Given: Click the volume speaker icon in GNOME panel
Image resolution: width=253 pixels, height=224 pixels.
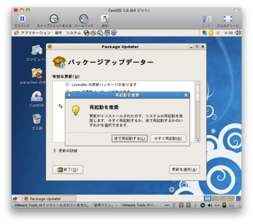Looking at the screenshot, I should tap(238, 33).
